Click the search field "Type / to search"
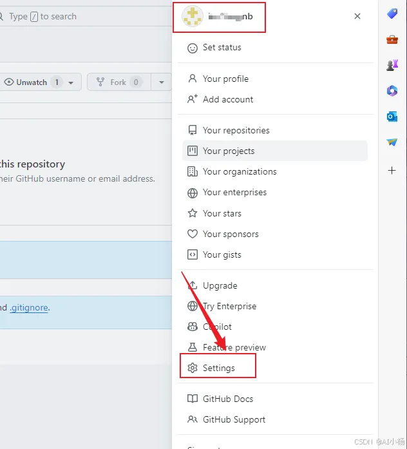 coord(86,16)
